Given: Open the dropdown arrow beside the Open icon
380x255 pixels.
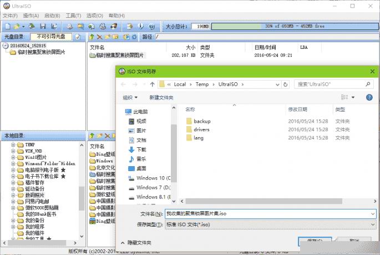Looking at the screenshot, I should coord(23,26).
